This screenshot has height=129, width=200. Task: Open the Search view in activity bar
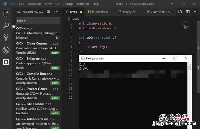click(x=6, y=26)
